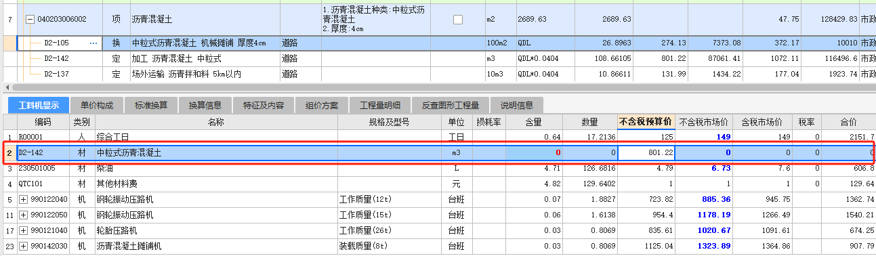Click the 钢轮振动压路机 name in row 5

pyautogui.click(x=125, y=200)
